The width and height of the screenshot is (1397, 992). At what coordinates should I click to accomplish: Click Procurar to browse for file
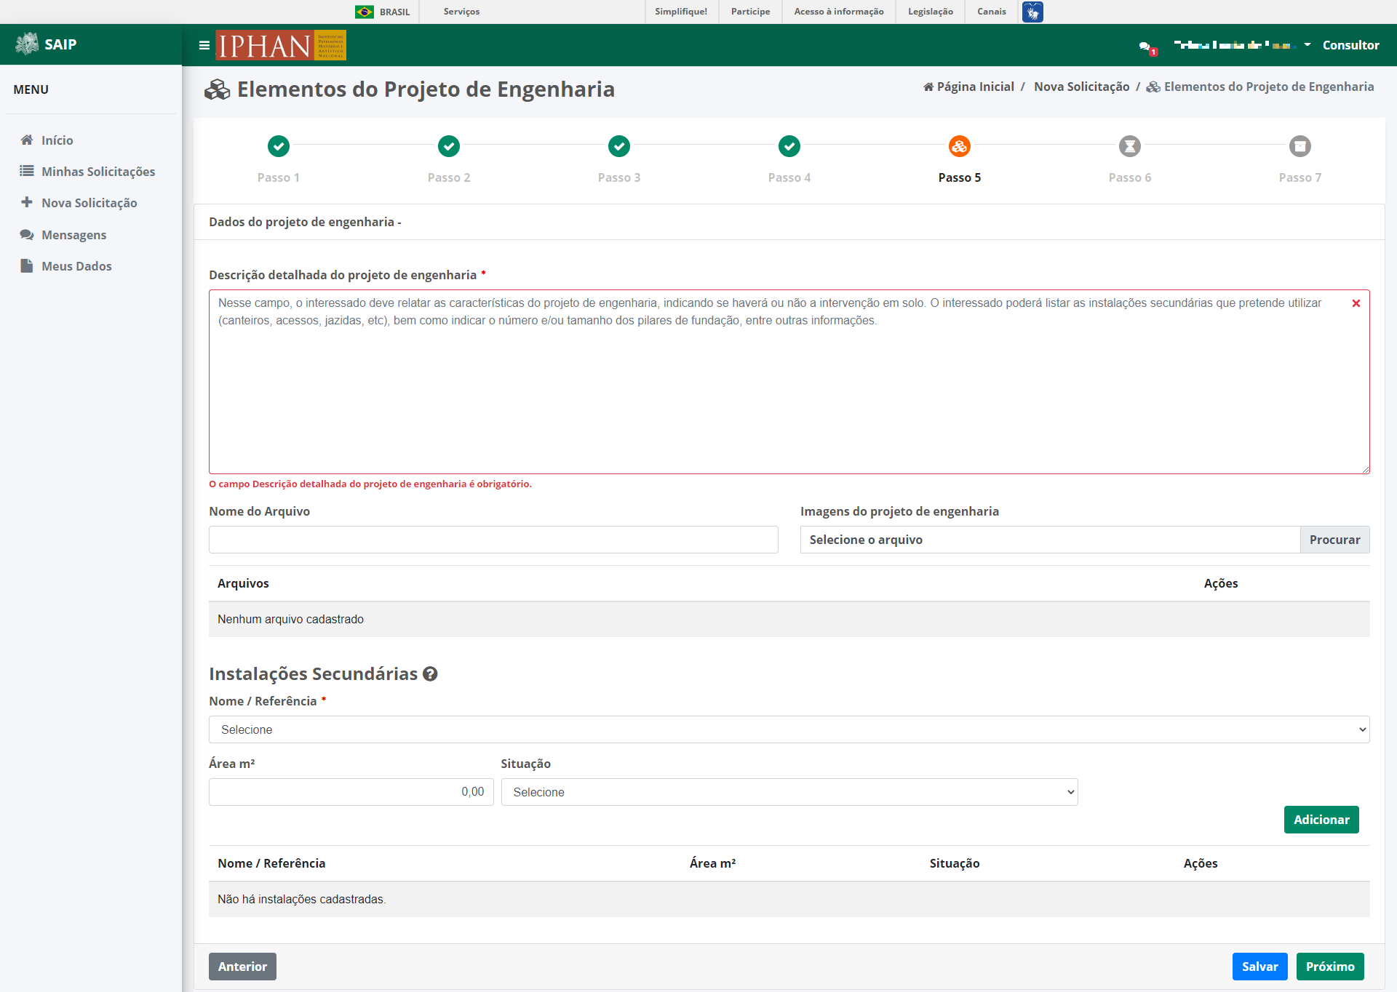coord(1334,540)
